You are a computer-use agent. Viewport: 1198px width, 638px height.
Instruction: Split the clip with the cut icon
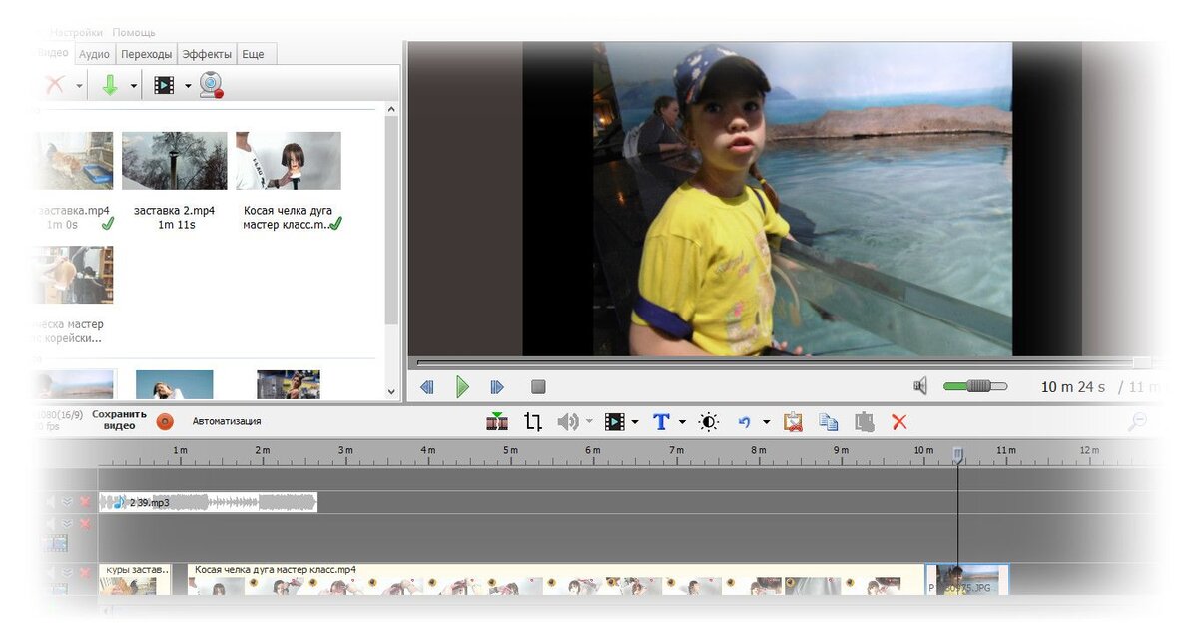tap(497, 422)
